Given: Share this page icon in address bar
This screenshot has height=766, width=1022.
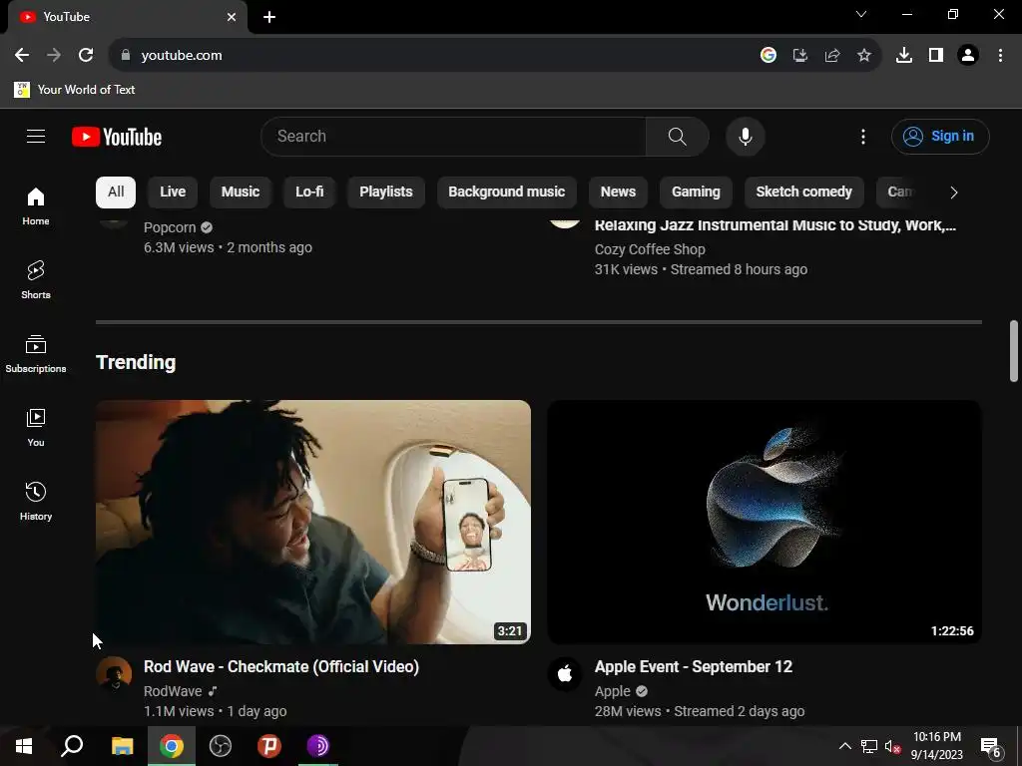Looking at the screenshot, I should [x=831, y=56].
